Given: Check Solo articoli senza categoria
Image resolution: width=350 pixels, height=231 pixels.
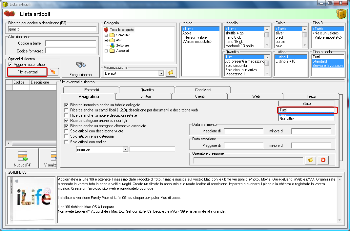Looking at the screenshot, I should click(x=66, y=136).
